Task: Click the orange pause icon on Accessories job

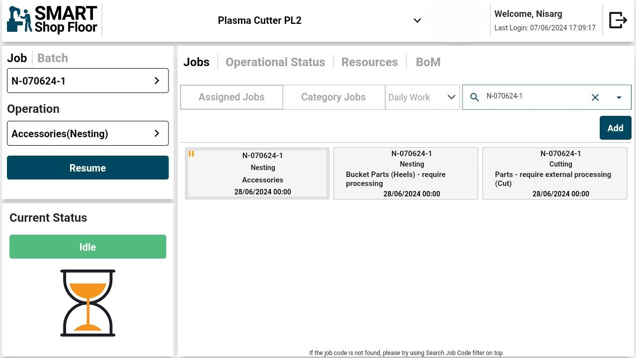Action: [191, 154]
